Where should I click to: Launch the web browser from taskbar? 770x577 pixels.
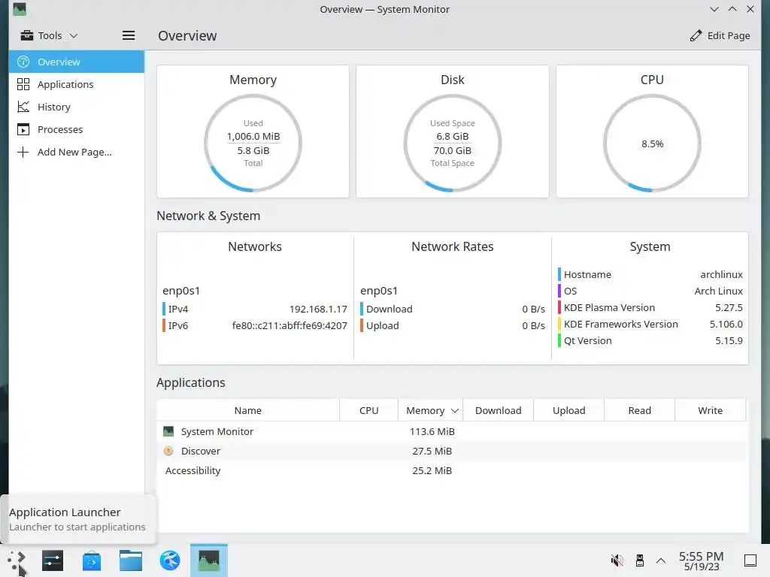pos(170,560)
